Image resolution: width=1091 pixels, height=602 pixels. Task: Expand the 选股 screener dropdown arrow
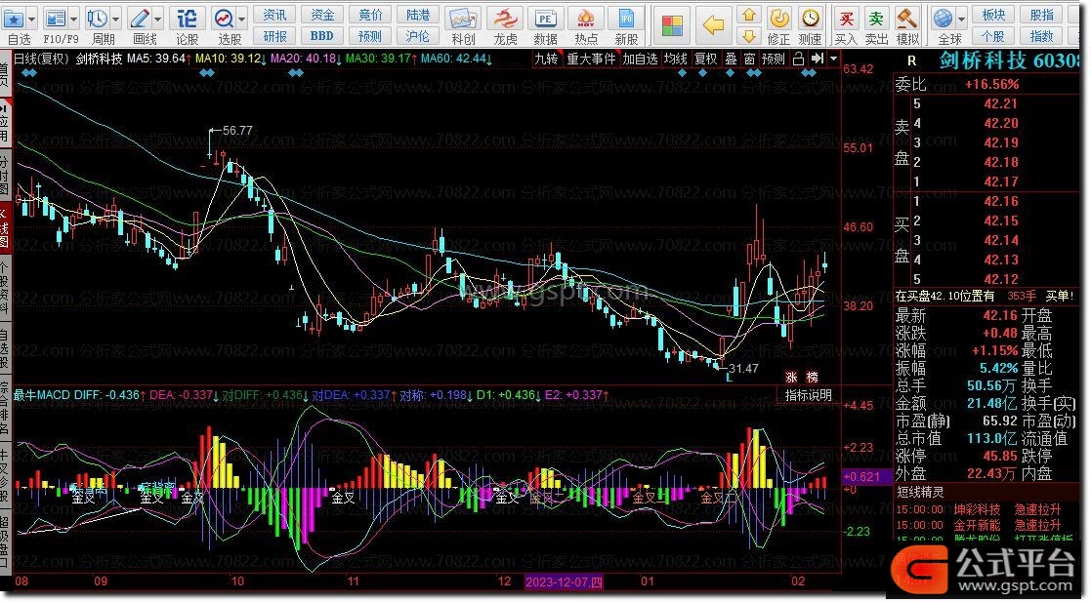tap(242, 19)
